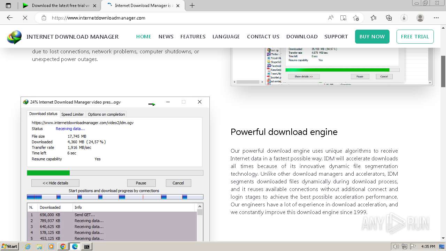
Task: Open the command prompt taskbar icon
Action: coord(86,246)
